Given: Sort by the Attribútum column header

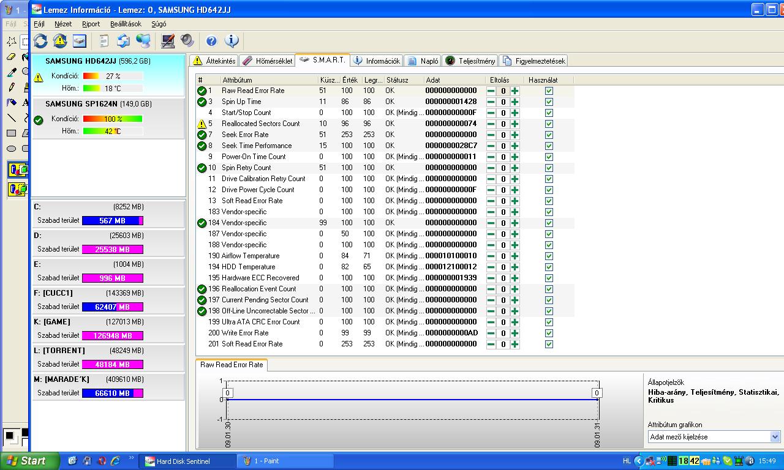Looking at the screenshot, I should click(x=268, y=80).
